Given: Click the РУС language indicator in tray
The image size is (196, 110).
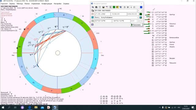Looking at the screenshot, I should [179, 108].
